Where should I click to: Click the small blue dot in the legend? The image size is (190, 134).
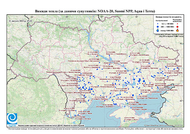pyautogui.click(x=158, y=24)
